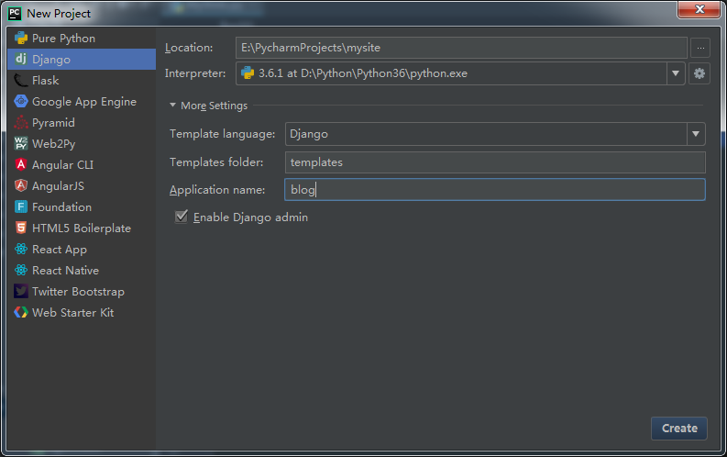Click the Pyramid red icon
727x457 pixels.
point(21,122)
